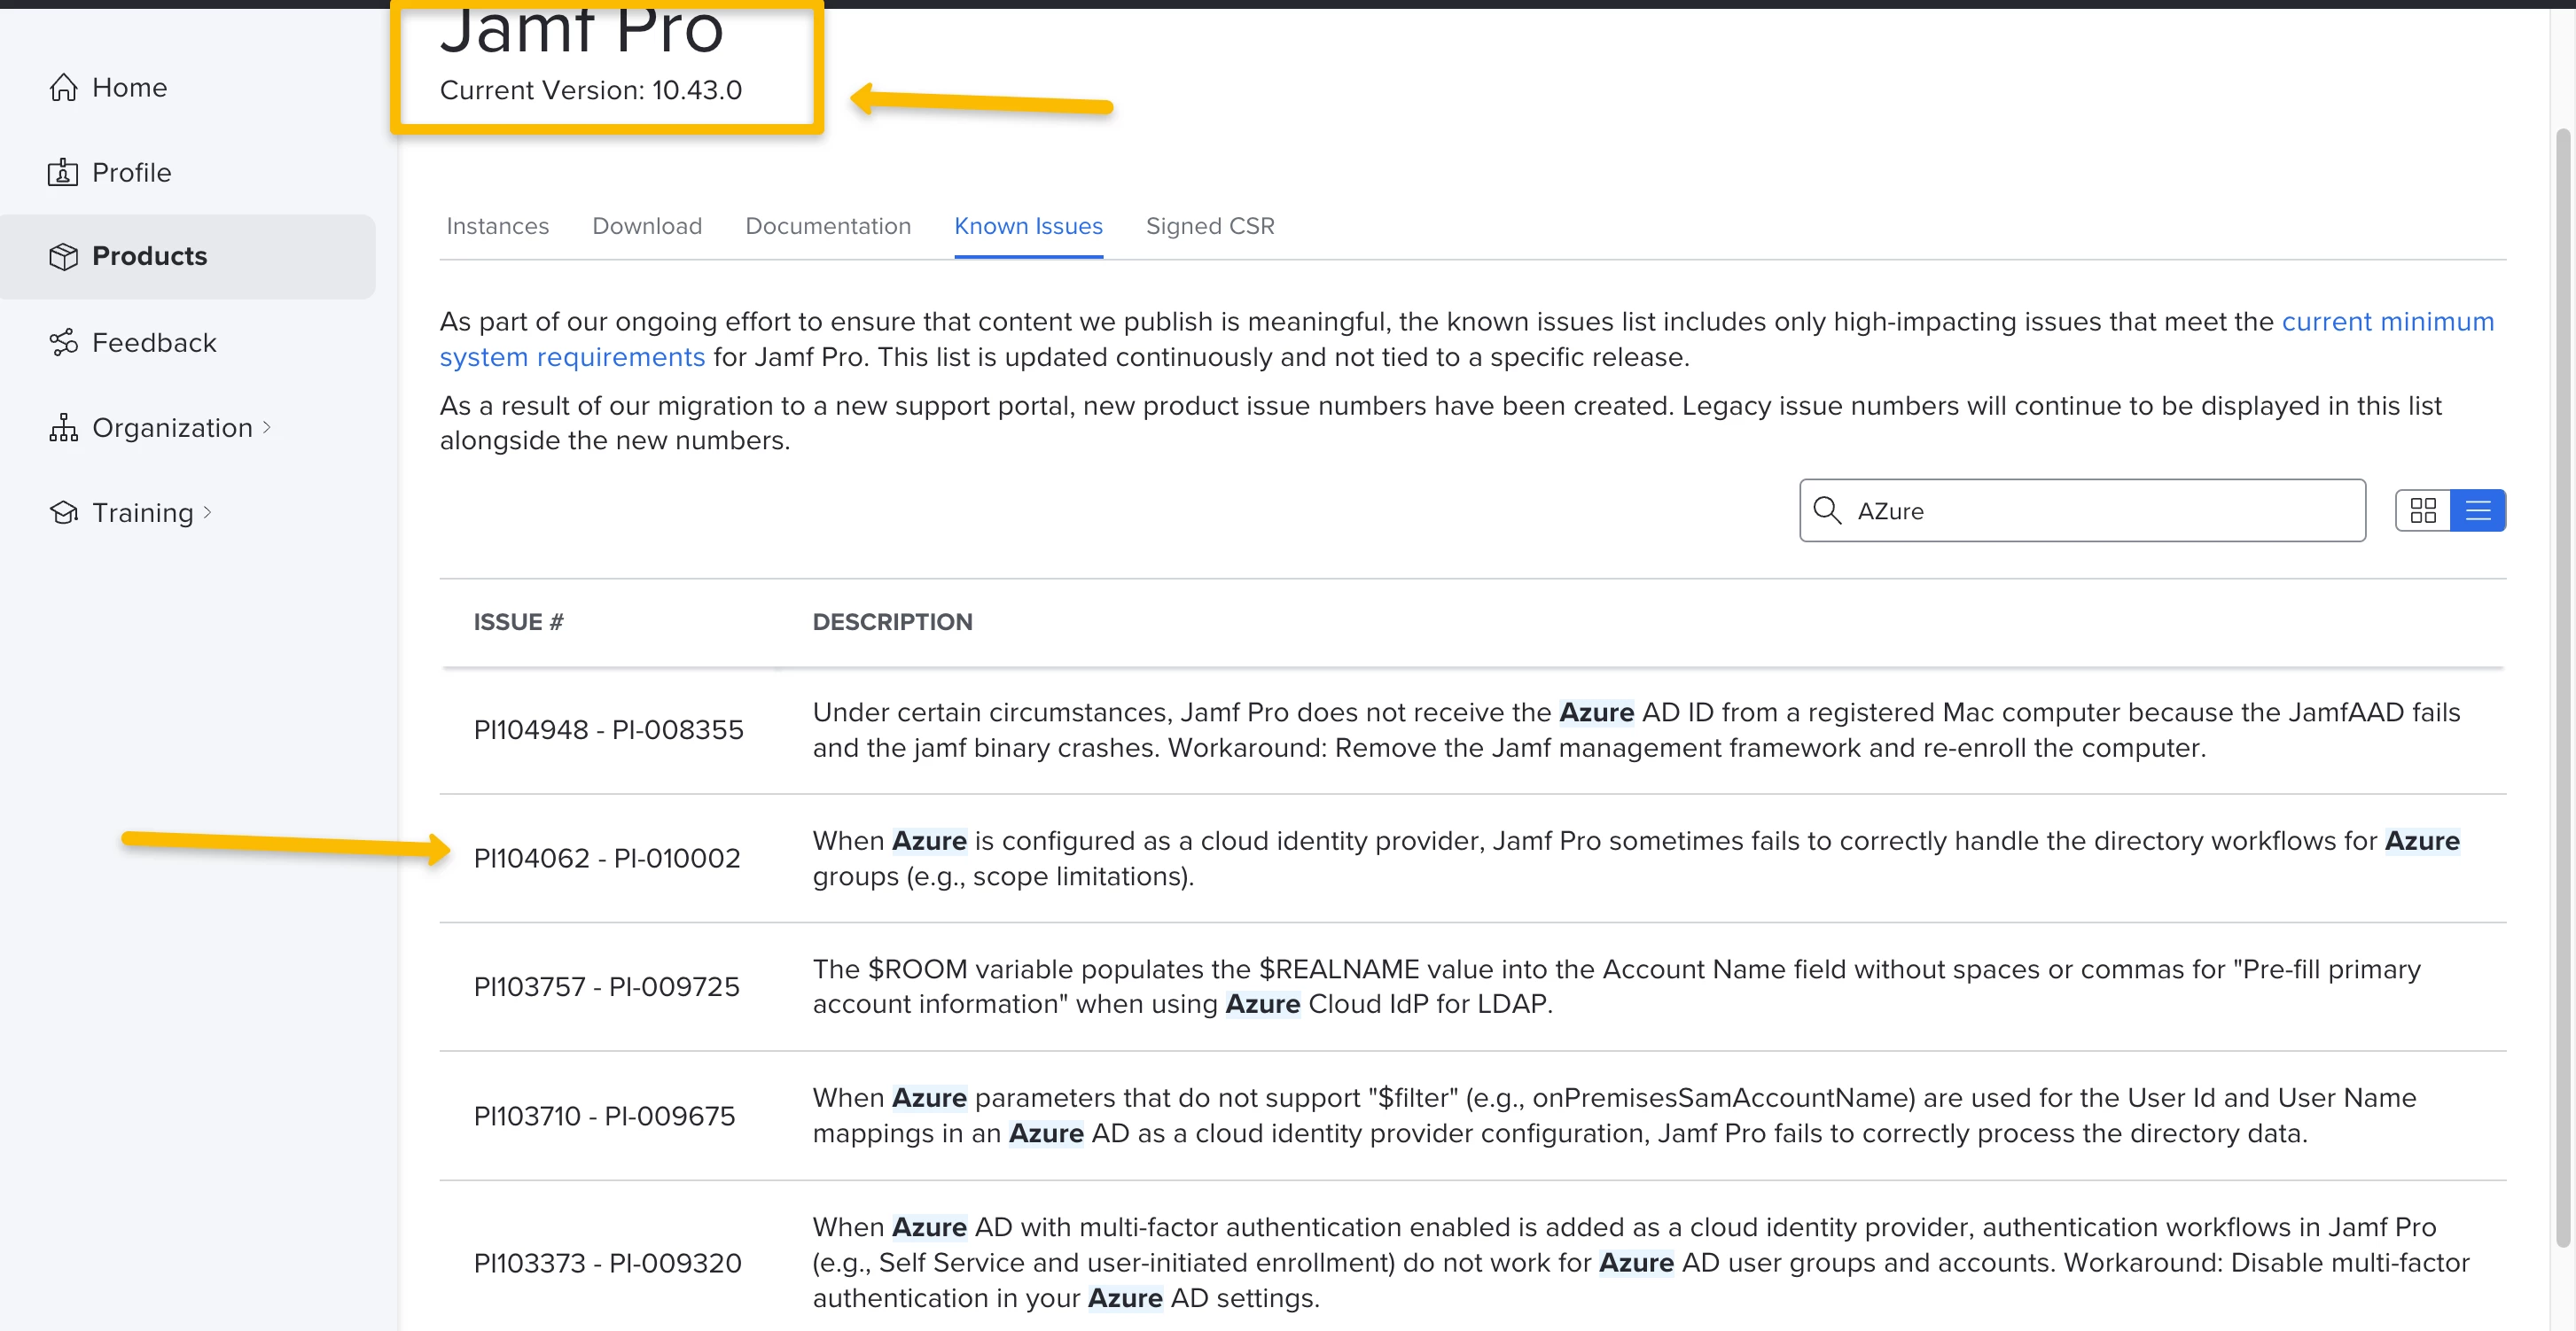Click the Products box icon

[63, 257]
